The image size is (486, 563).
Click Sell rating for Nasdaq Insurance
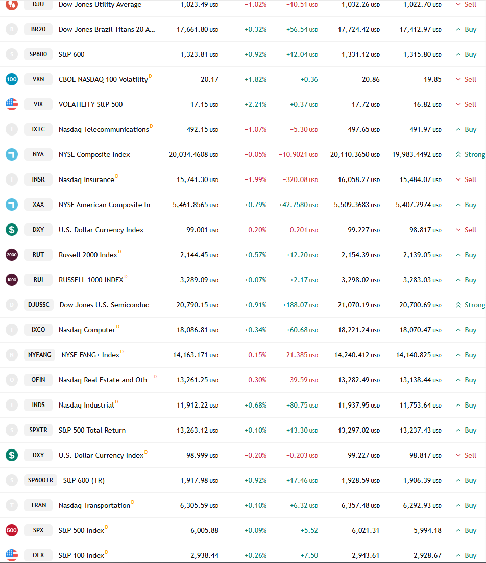pyautogui.click(x=466, y=179)
